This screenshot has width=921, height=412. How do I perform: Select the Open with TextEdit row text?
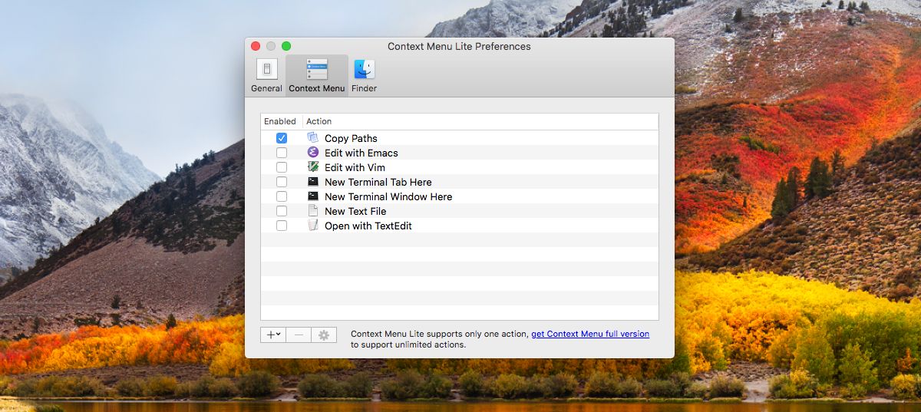pyautogui.click(x=368, y=226)
